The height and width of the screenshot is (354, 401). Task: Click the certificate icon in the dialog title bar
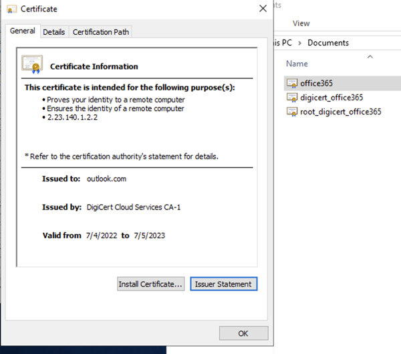[11, 9]
